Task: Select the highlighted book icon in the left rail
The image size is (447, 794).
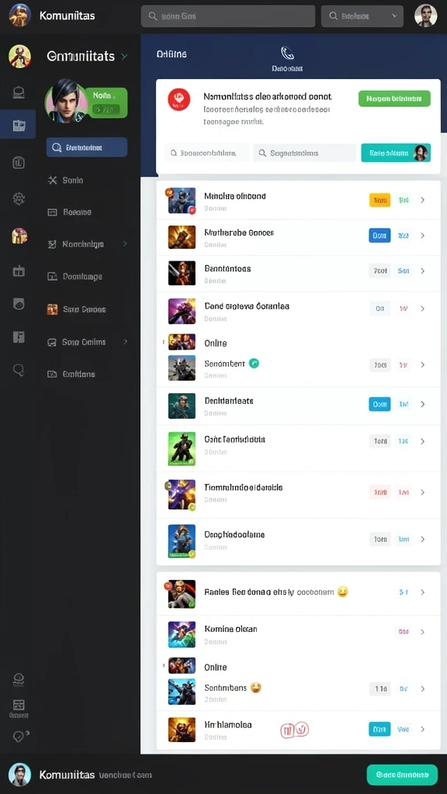Action: (x=19, y=125)
